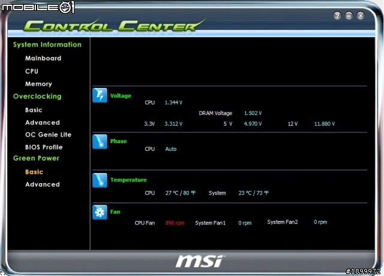Click the CPU Fan label

tap(145, 223)
